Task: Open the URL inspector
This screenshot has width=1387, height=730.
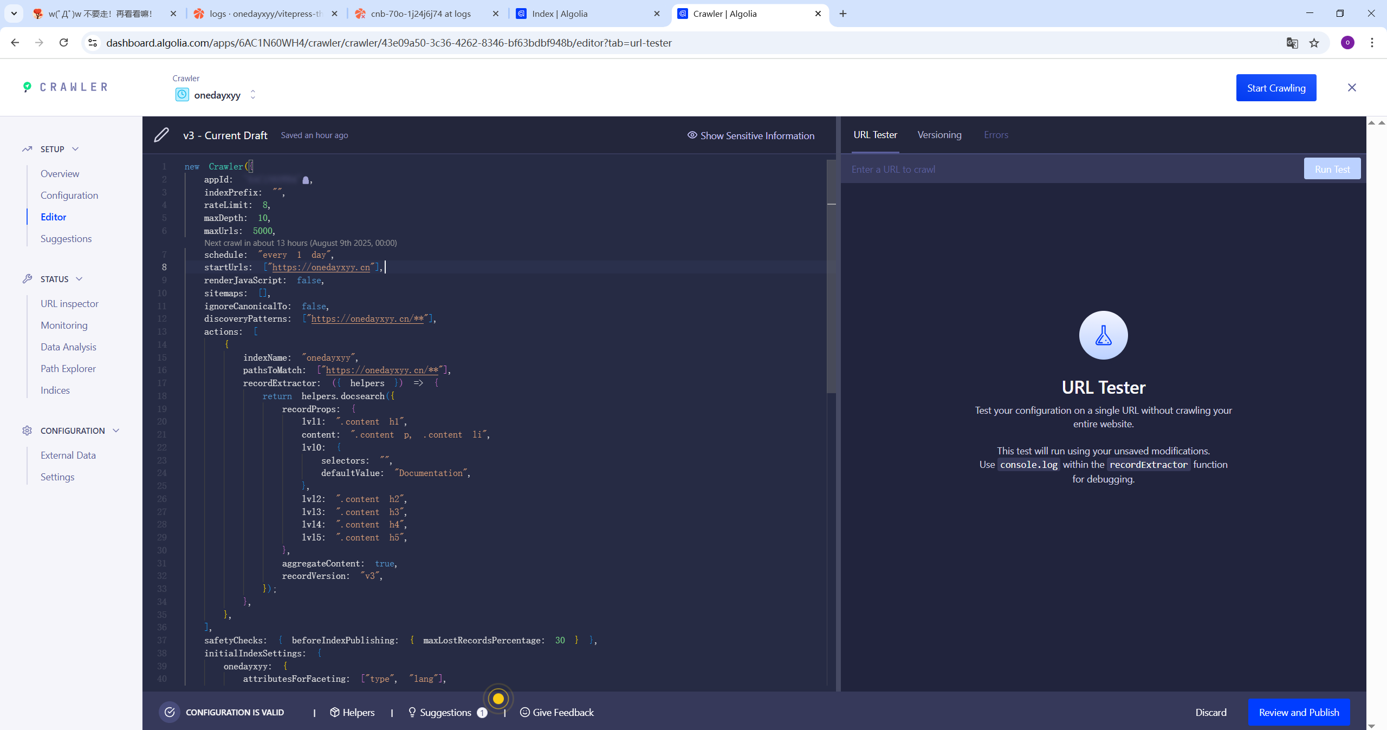Action: (69, 304)
